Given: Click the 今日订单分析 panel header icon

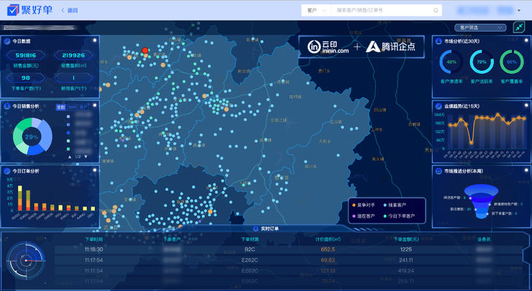Looking at the screenshot, I should click(x=6, y=171).
